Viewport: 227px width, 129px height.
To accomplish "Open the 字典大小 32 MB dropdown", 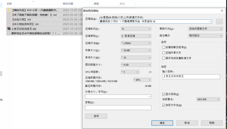I will click(x=136, y=51).
